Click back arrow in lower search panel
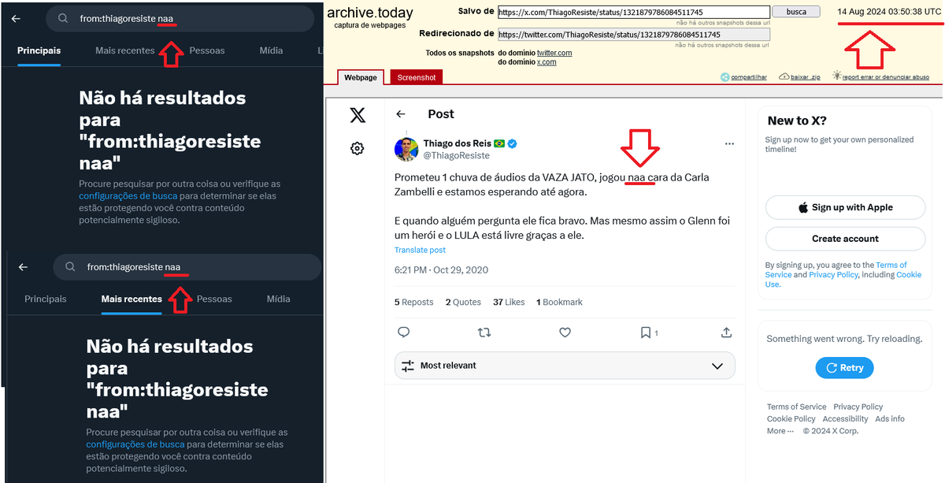Viewport: 945px width, 483px height. (23, 267)
